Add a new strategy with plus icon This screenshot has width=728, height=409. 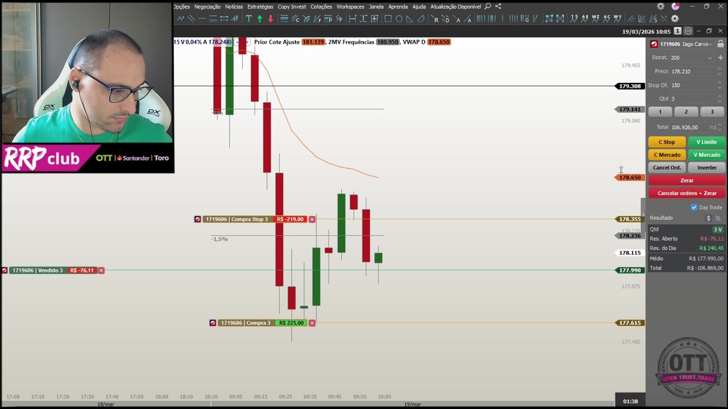point(721,57)
